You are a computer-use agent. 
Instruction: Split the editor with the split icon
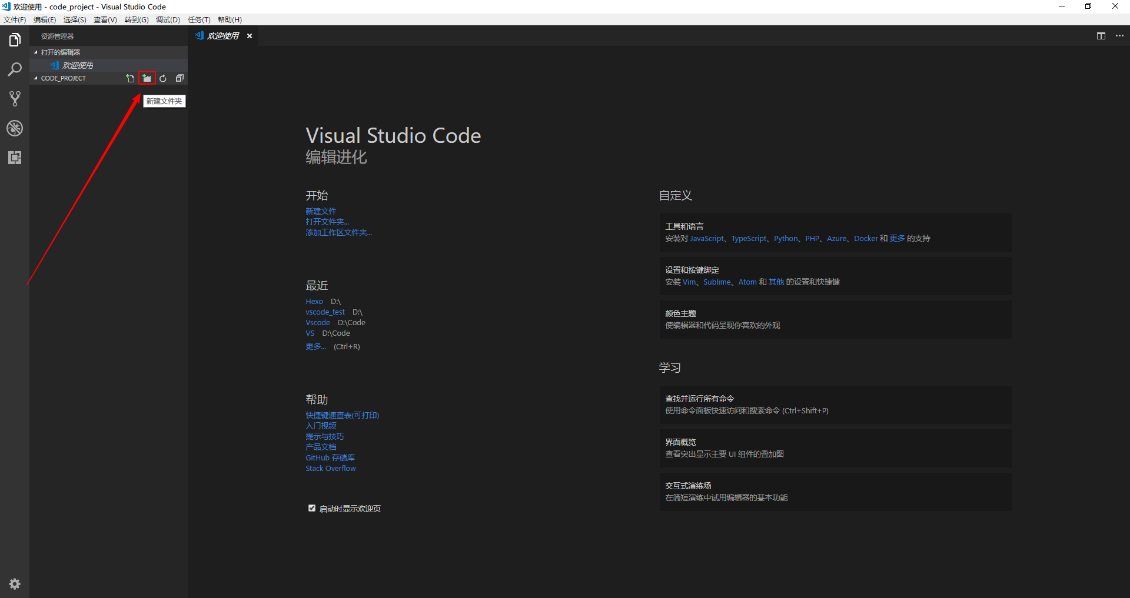[1101, 36]
